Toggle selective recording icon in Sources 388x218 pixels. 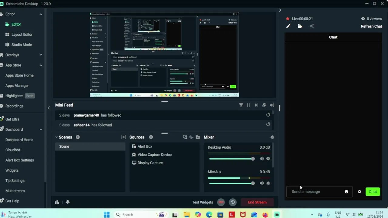pyautogui.click(x=191, y=137)
